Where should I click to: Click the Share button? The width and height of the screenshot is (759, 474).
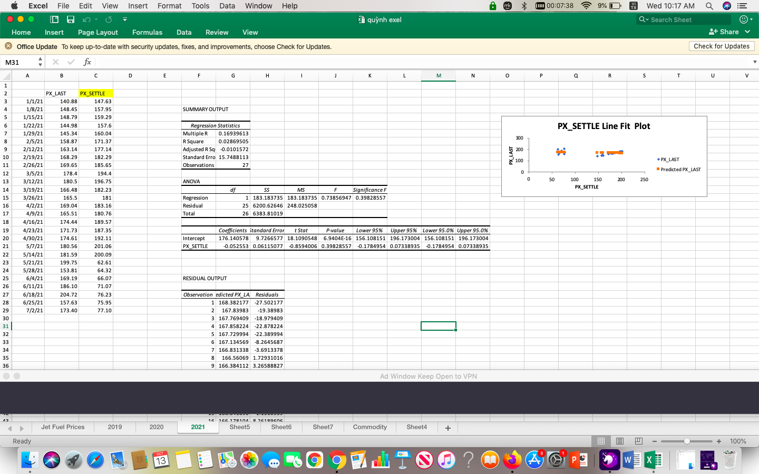click(x=724, y=32)
